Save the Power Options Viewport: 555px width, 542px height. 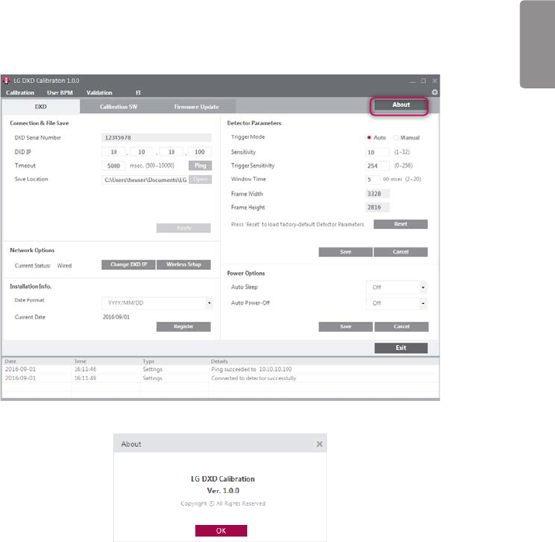[x=346, y=326]
